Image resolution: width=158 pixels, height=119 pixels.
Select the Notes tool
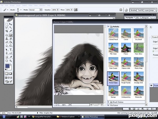(7, 57)
